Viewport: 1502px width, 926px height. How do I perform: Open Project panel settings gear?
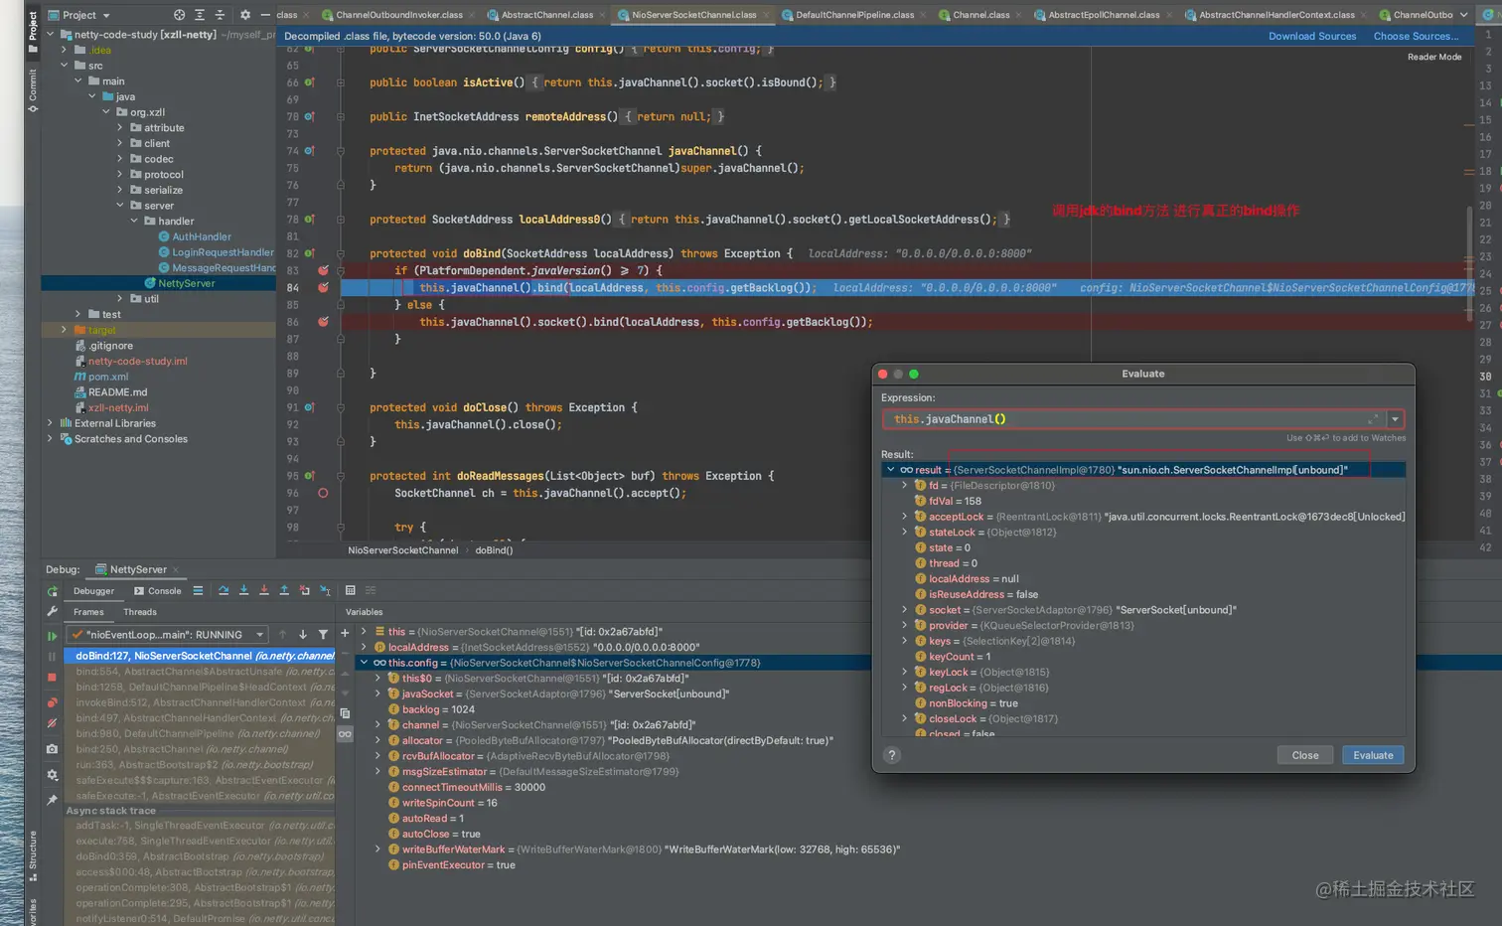click(x=245, y=15)
